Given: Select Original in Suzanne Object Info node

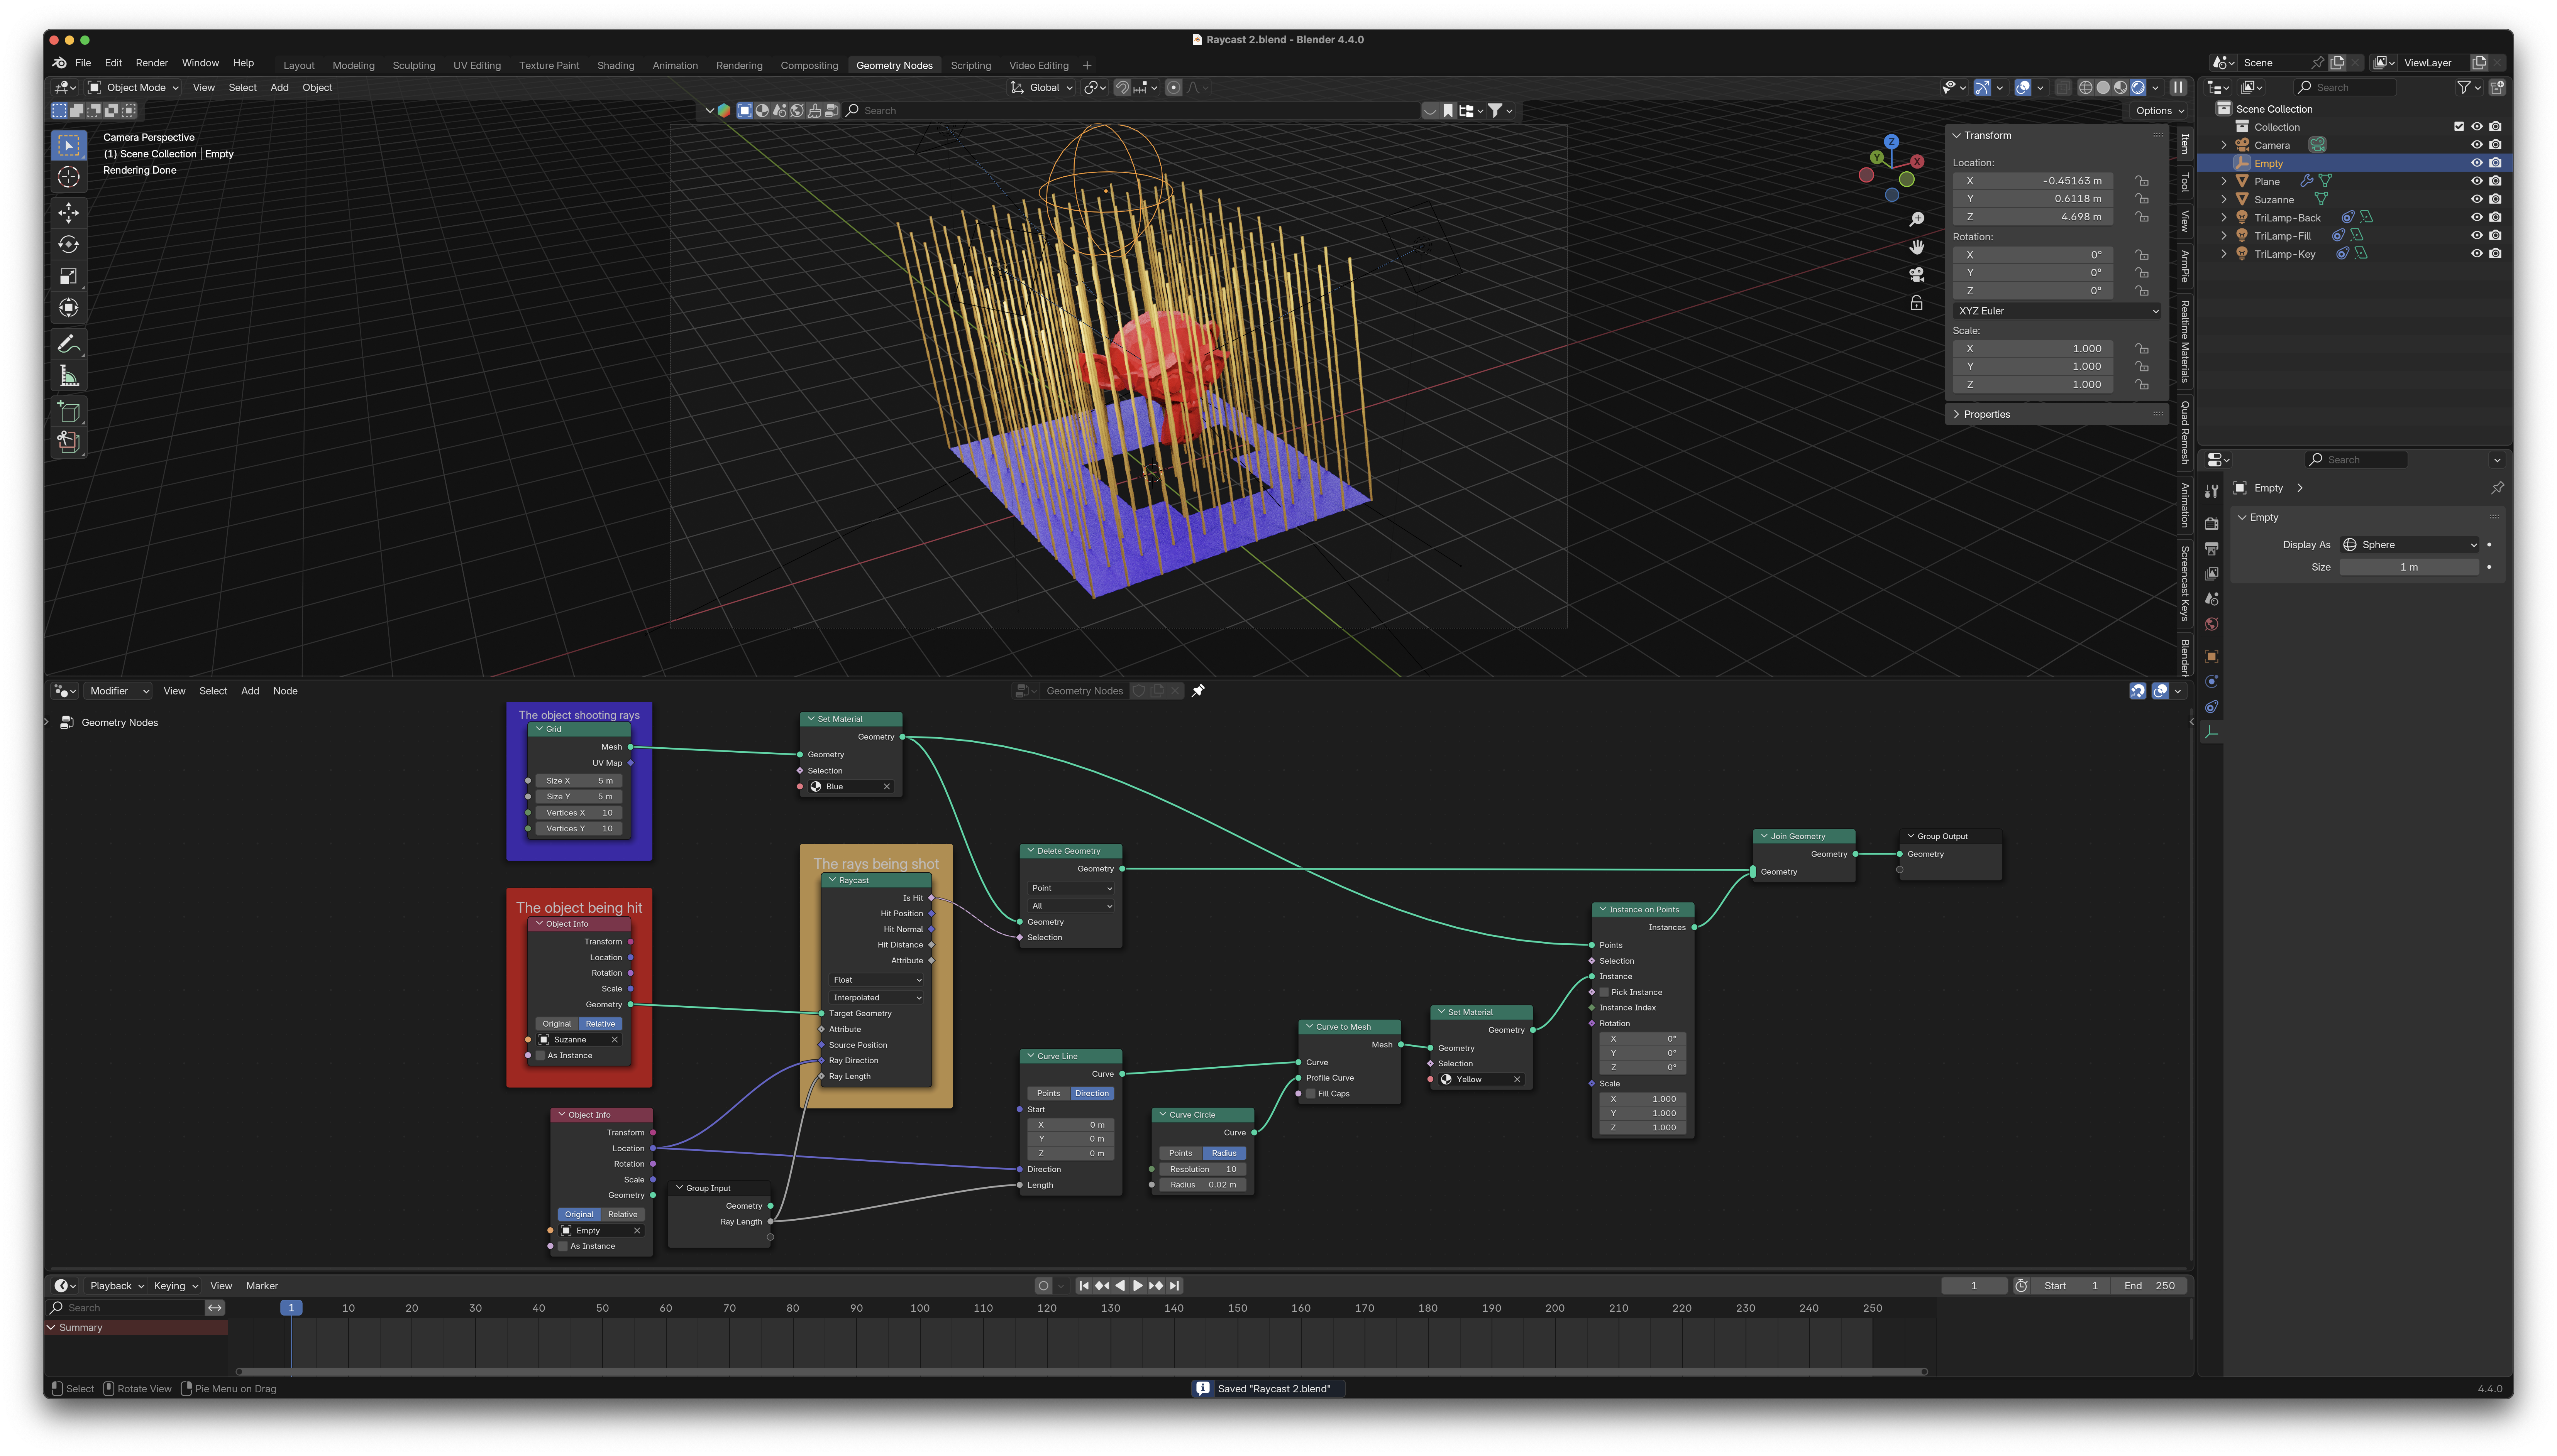Looking at the screenshot, I should [x=556, y=1024].
